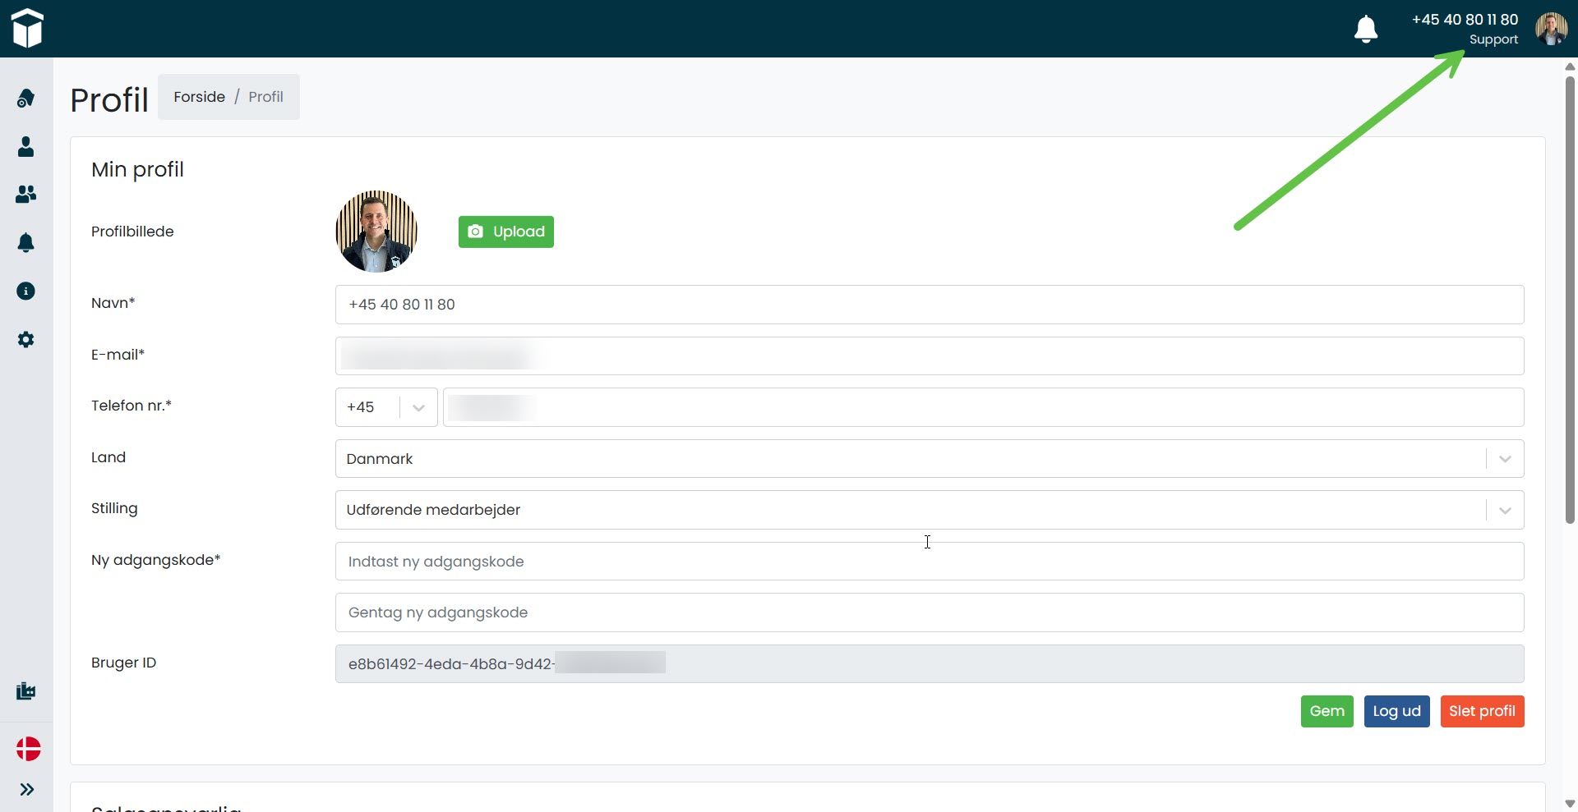Screen dimensions: 1578x812
Task: Click the red Slet profil button
Action: [x=1482, y=711]
